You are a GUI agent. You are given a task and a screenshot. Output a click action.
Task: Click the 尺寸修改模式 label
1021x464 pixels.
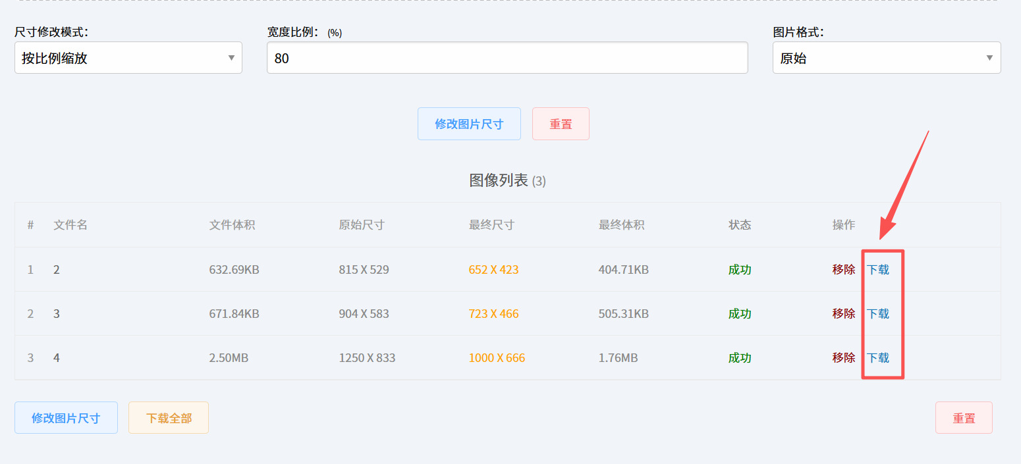point(51,32)
